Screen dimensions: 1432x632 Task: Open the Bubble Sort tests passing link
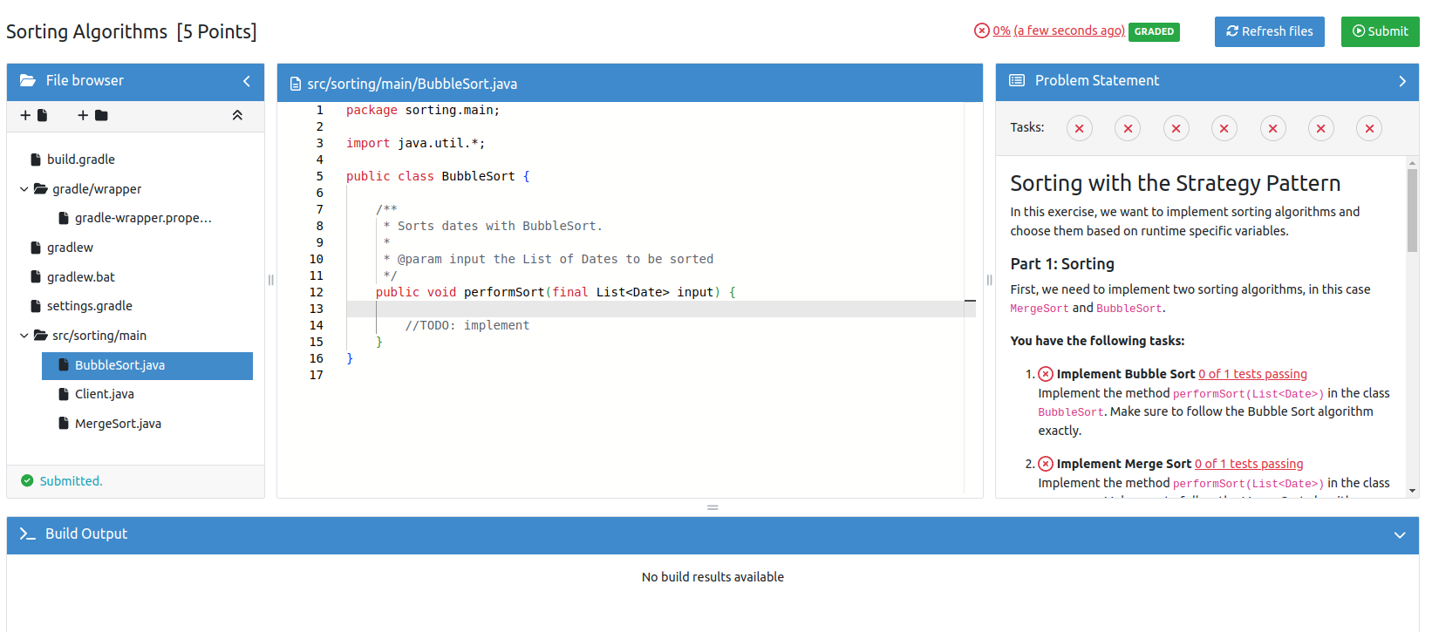[1252, 374]
